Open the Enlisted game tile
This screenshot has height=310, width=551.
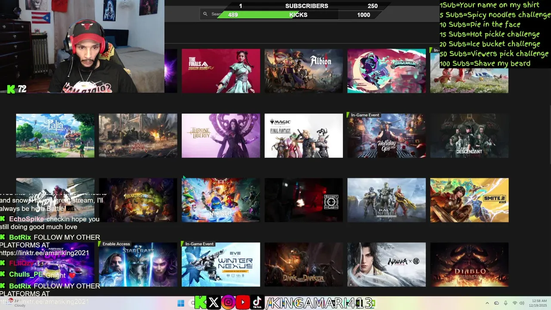click(x=138, y=136)
